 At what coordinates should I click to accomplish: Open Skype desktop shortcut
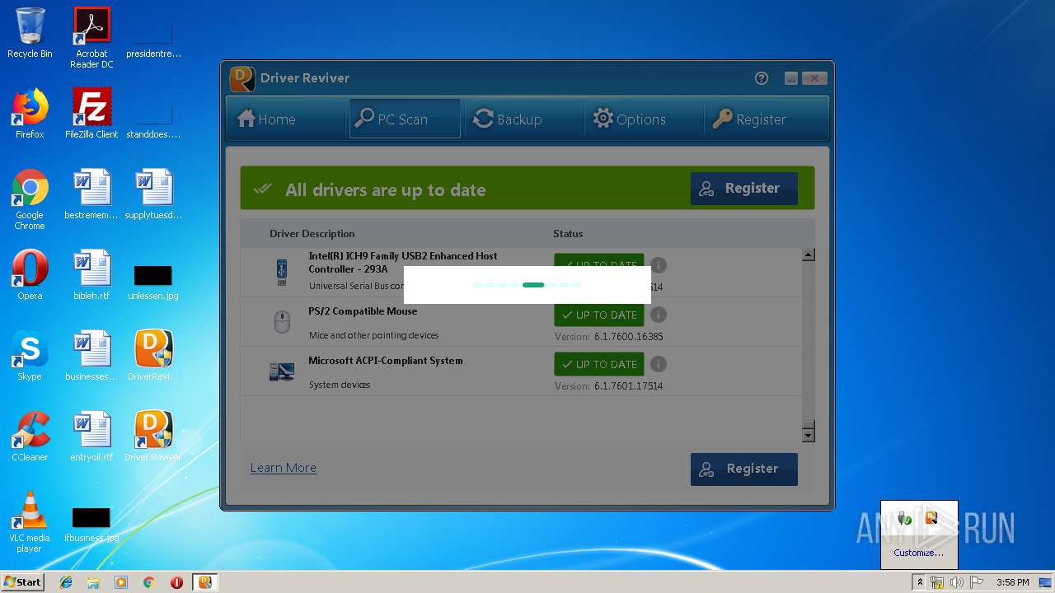pyautogui.click(x=30, y=356)
